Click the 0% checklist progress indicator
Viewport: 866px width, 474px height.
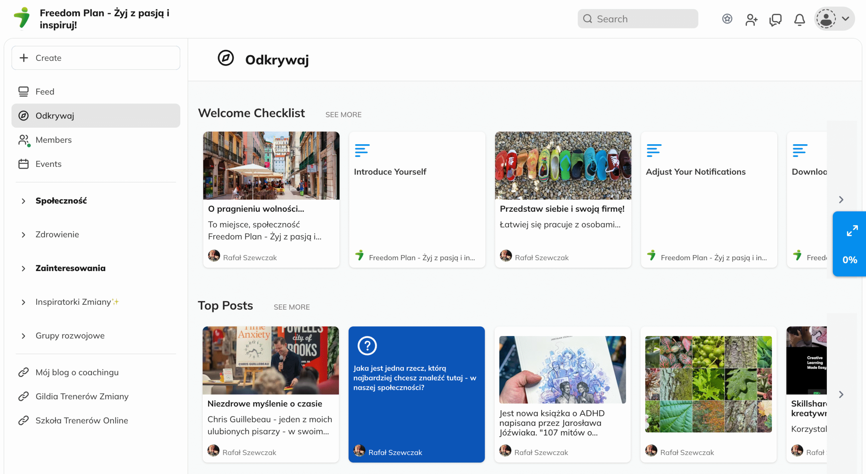[x=849, y=260]
